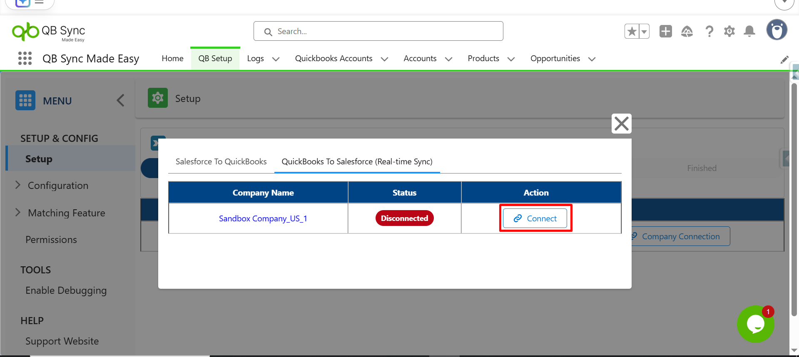The height and width of the screenshot is (357, 799).
Task: Open the Favorites star icon
Action: [632, 31]
